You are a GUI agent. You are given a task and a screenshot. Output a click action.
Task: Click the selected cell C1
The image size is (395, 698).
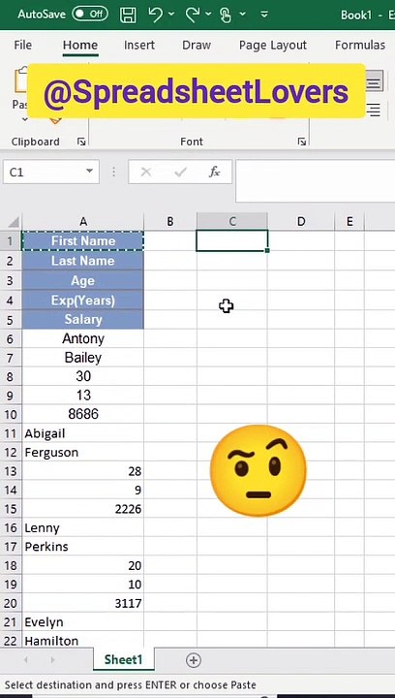click(x=232, y=240)
